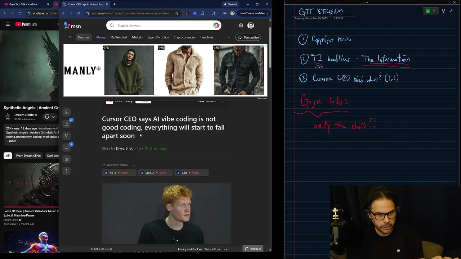Select the Money tab
The image size is (461, 259).
(x=101, y=37)
